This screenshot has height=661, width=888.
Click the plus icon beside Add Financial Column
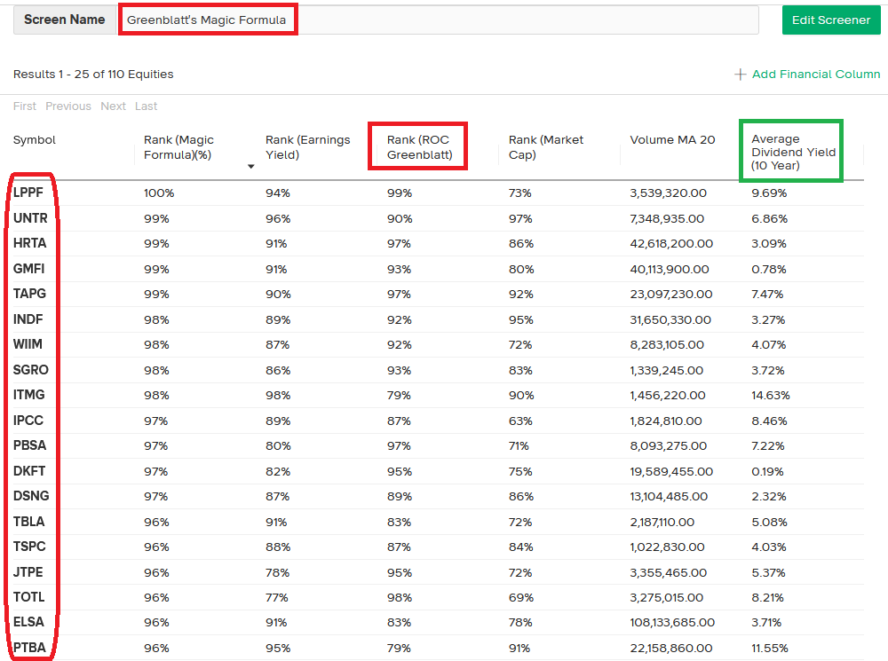click(740, 75)
